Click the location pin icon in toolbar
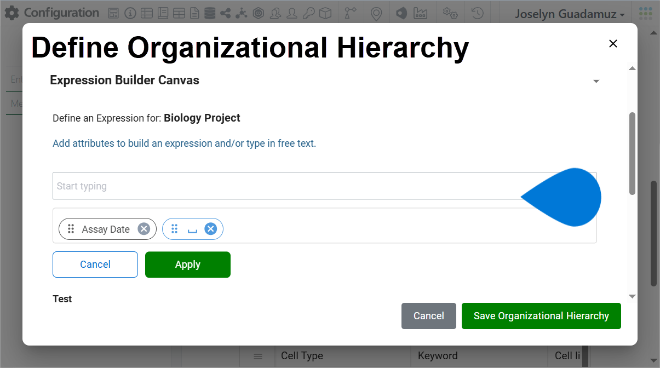This screenshot has width=660, height=368. pos(376,13)
